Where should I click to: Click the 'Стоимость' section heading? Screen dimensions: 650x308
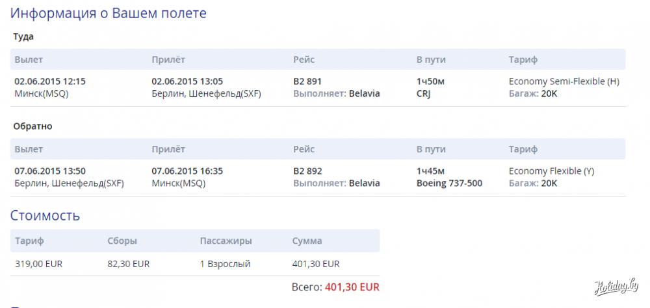pos(45,215)
